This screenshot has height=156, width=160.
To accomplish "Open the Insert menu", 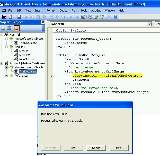I will [39, 11].
